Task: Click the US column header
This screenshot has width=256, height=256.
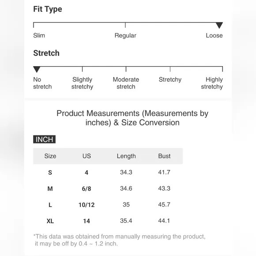Action: 87,156
